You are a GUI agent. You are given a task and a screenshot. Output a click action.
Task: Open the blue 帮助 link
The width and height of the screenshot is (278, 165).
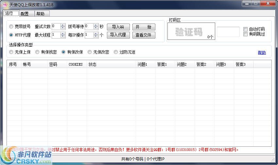262,53
